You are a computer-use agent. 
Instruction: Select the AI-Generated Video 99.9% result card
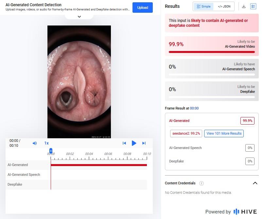tap(212, 46)
